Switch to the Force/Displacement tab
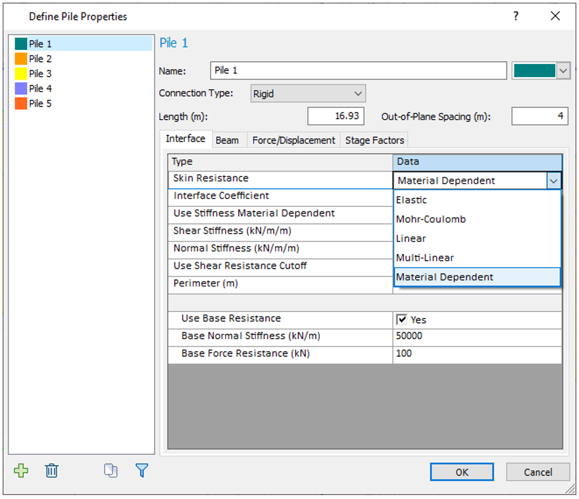This screenshot has width=579, height=499. (293, 140)
